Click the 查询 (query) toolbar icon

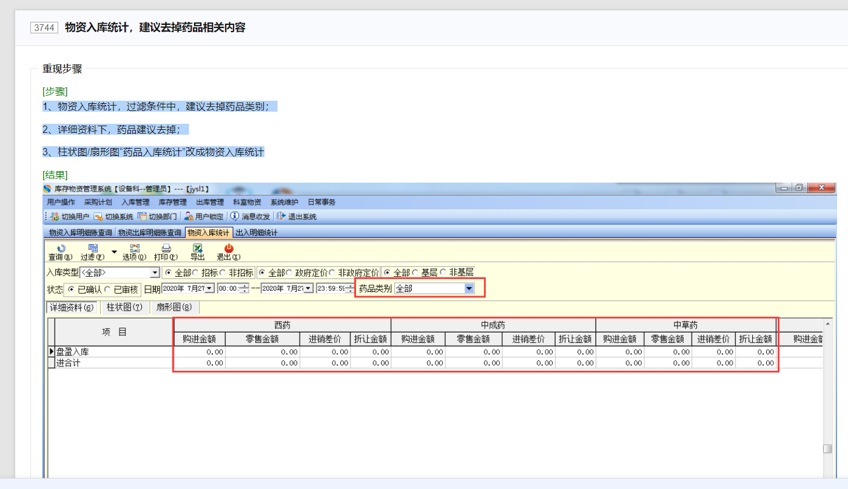(x=60, y=248)
